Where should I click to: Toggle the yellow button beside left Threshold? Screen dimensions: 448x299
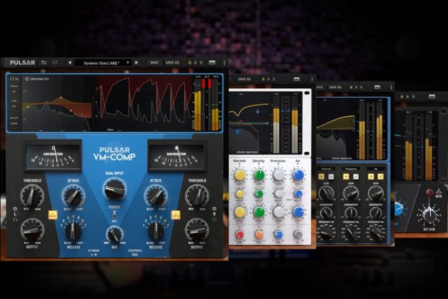pos(53,215)
